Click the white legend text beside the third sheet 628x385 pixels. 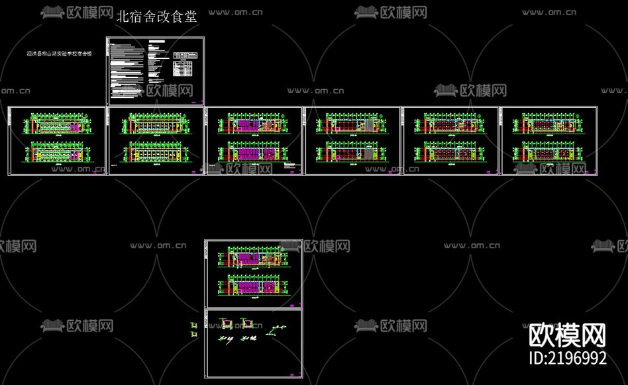click(292, 165)
